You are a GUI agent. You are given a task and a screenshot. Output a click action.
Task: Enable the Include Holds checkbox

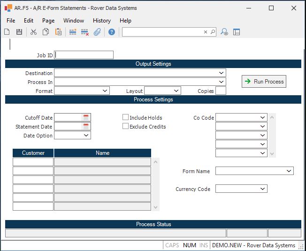click(x=125, y=117)
